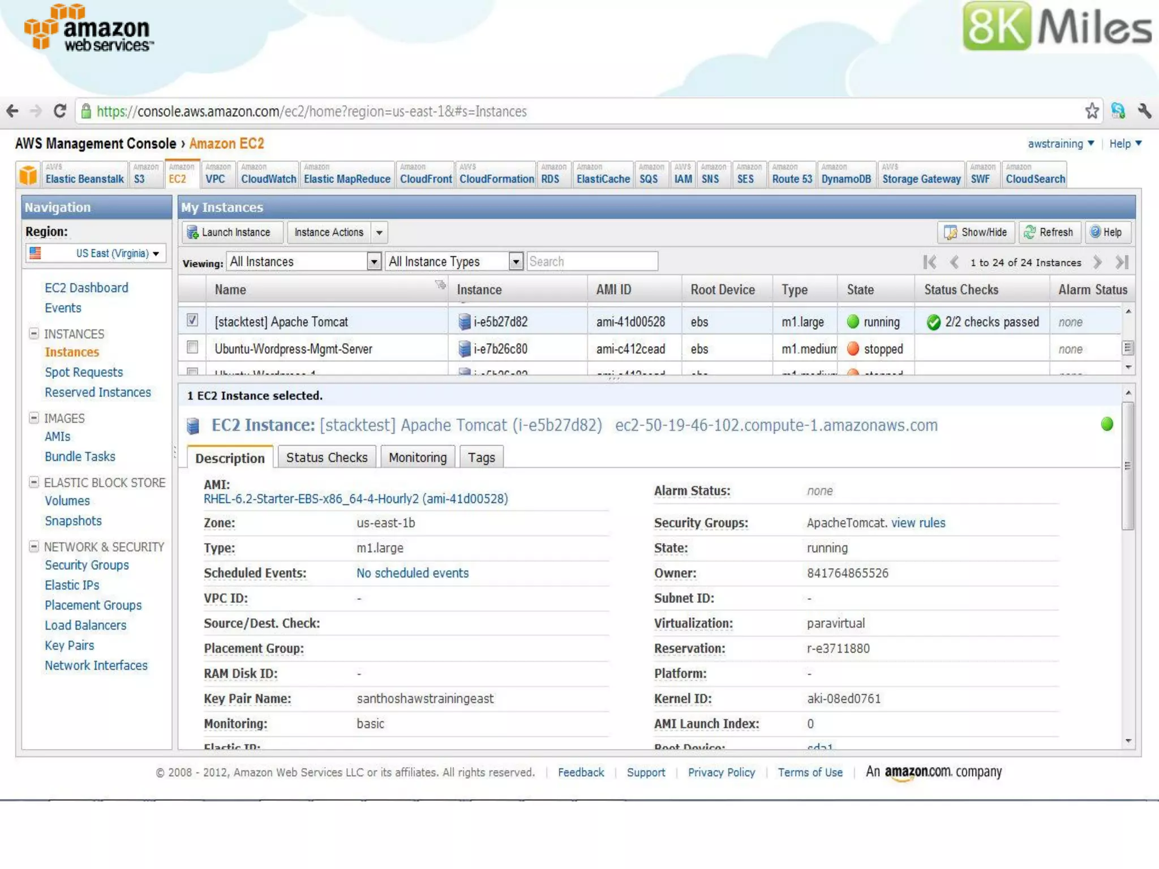This screenshot has height=869, width=1159.
Task: Open browser wrench settings icon
Action: pos(1144,111)
